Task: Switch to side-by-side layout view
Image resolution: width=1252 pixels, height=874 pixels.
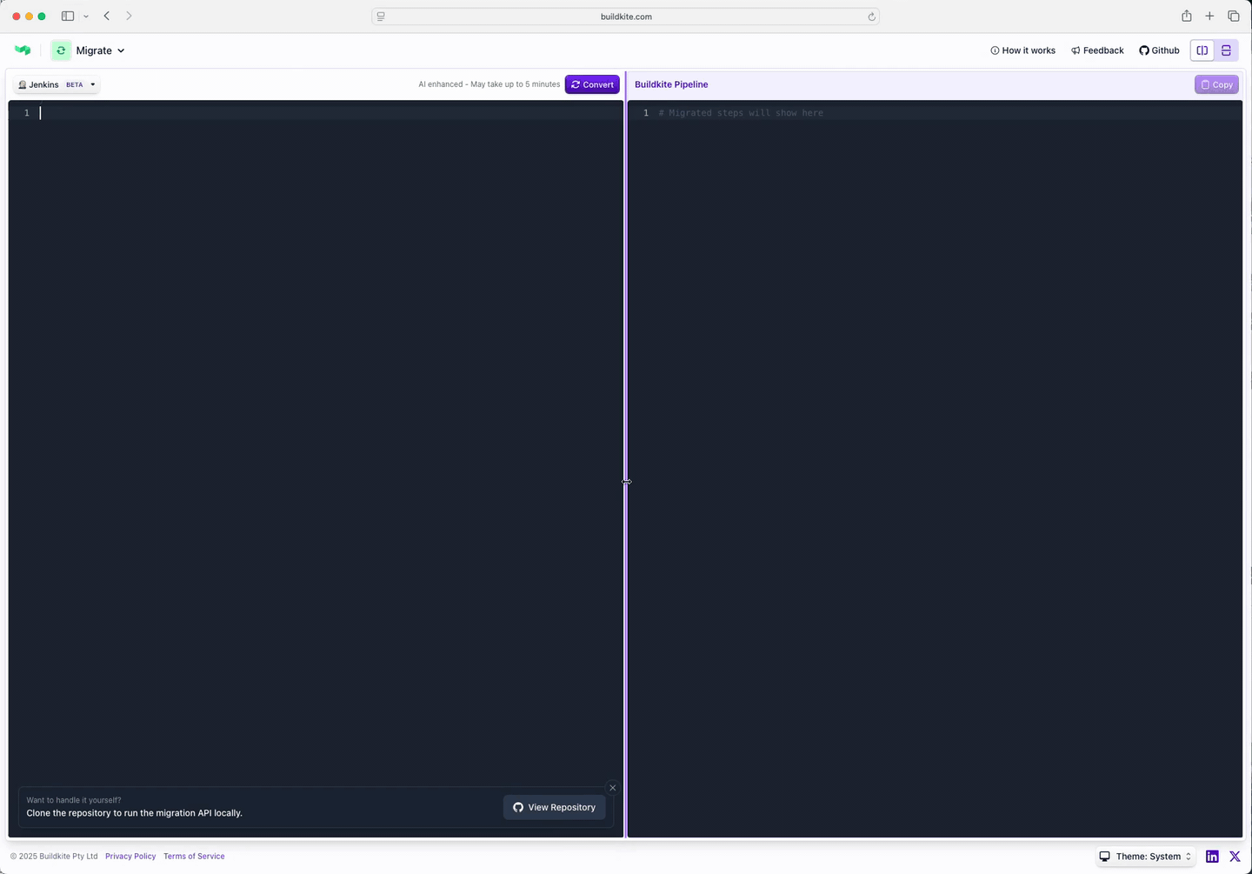Action: [1202, 50]
